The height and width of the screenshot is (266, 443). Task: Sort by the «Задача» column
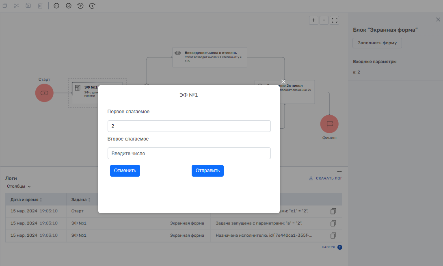[81, 199]
